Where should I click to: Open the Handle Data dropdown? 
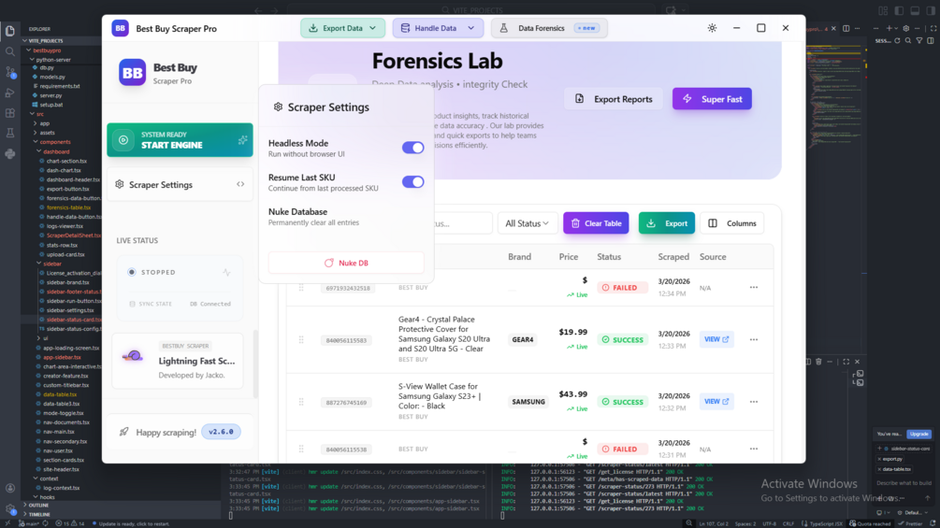point(437,28)
